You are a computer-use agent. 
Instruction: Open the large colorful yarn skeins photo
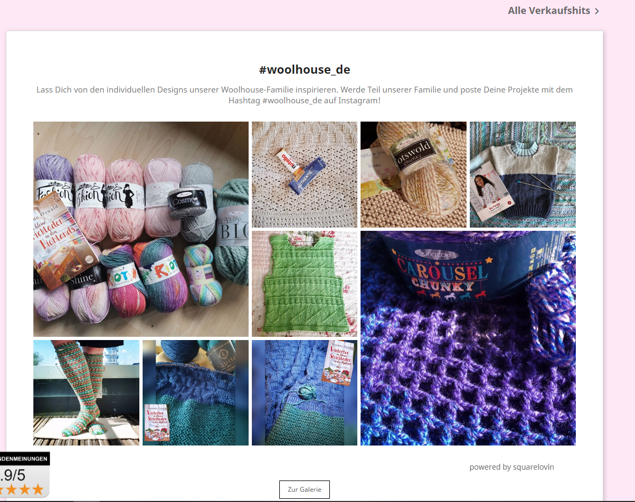(141, 229)
